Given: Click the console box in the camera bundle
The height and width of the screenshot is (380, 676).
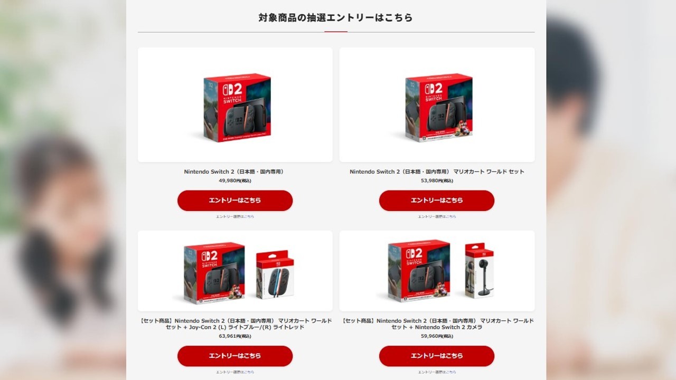Looking at the screenshot, I should pyautogui.click(x=419, y=271).
